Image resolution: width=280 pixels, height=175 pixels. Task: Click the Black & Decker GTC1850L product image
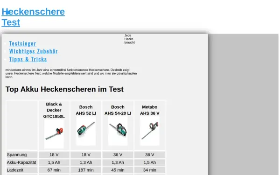(54, 134)
